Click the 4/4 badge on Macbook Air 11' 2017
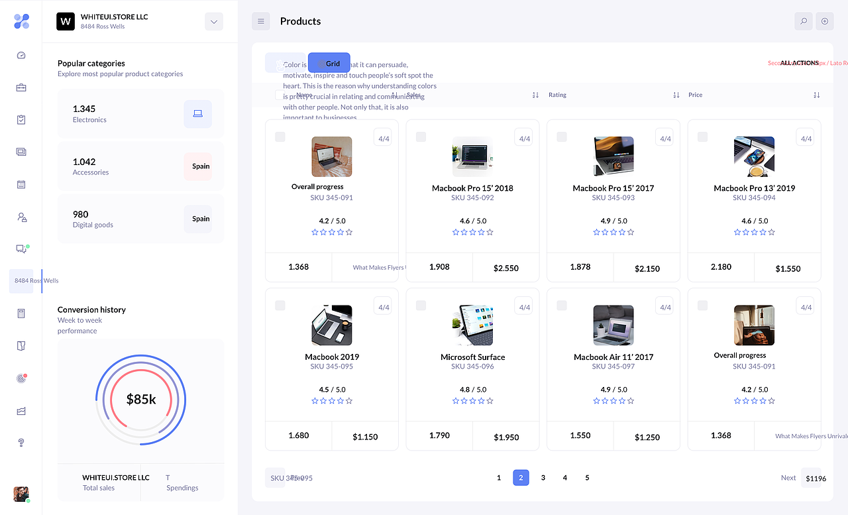The image size is (848, 515). pos(665,307)
